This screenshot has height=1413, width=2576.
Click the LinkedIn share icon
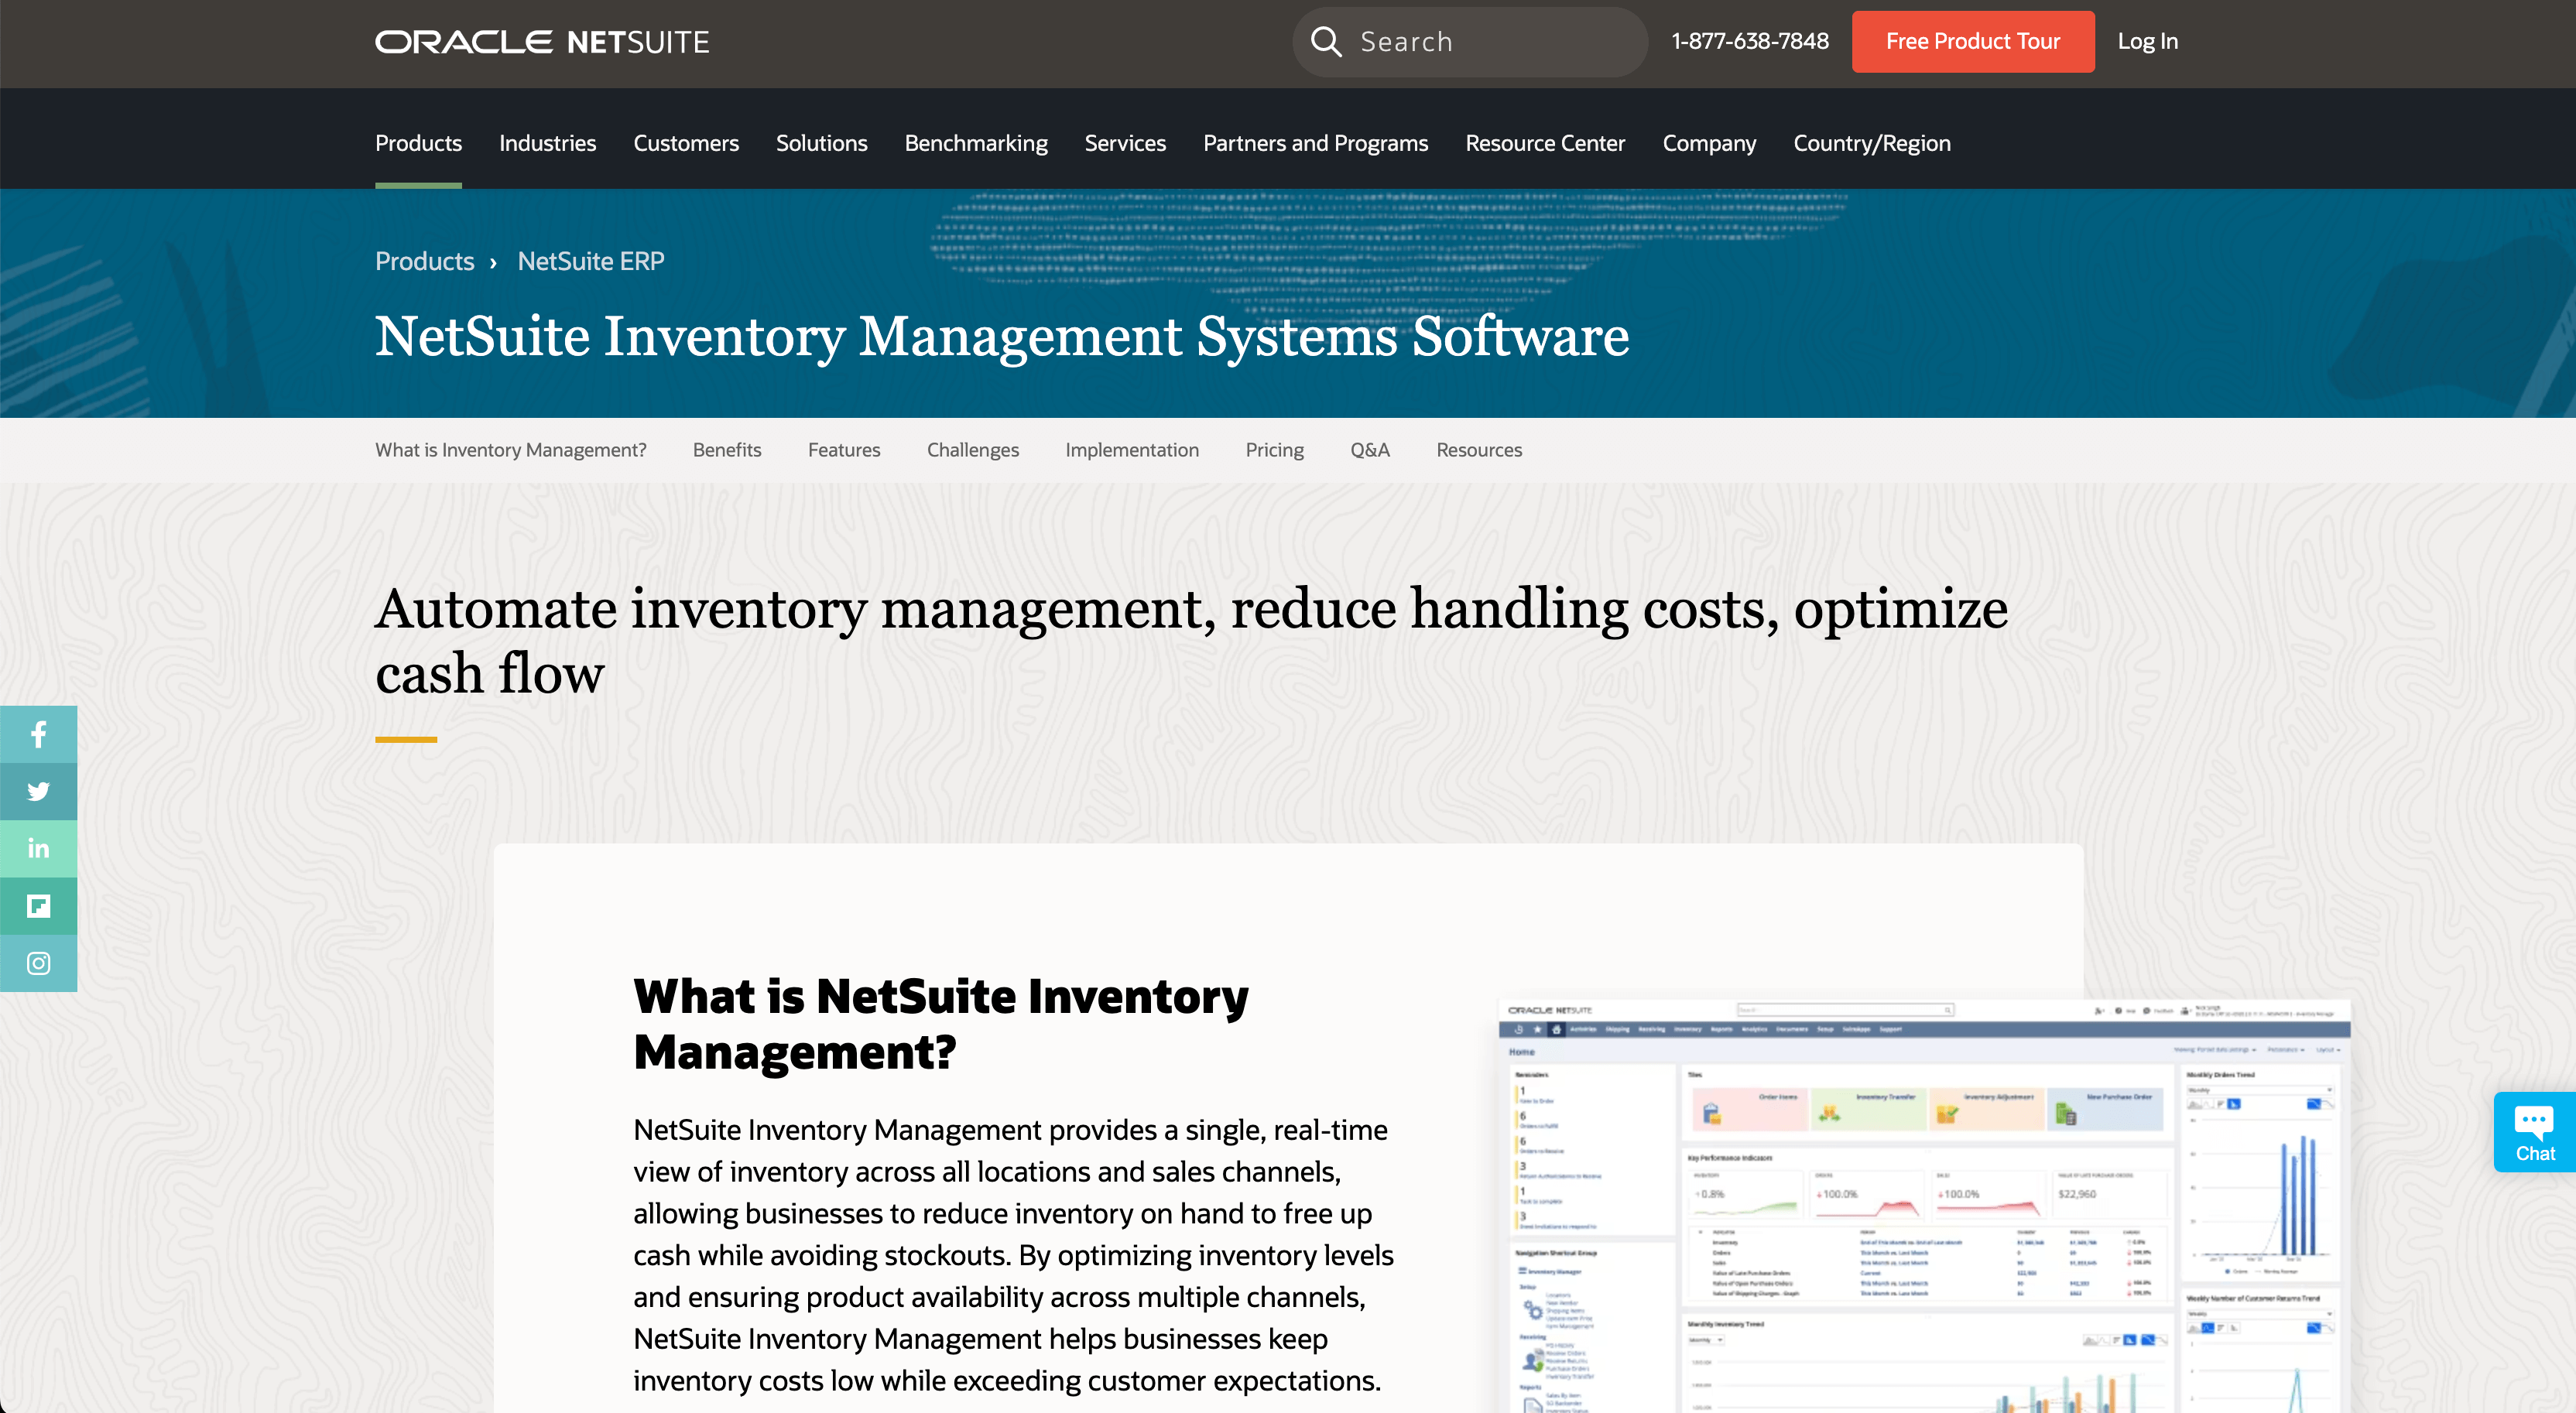pyautogui.click(x=38, y=849)
